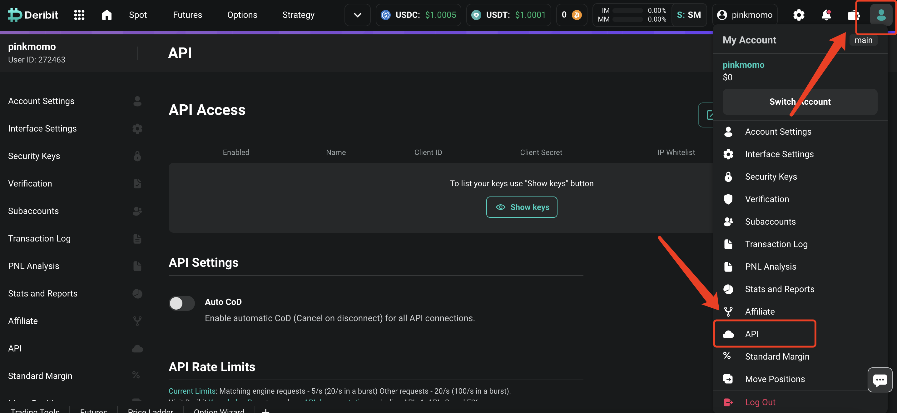The width and height of the screenshot is (897, 413).
Task: Open the apps grid menu icon
Action: [x=79, y=15]
